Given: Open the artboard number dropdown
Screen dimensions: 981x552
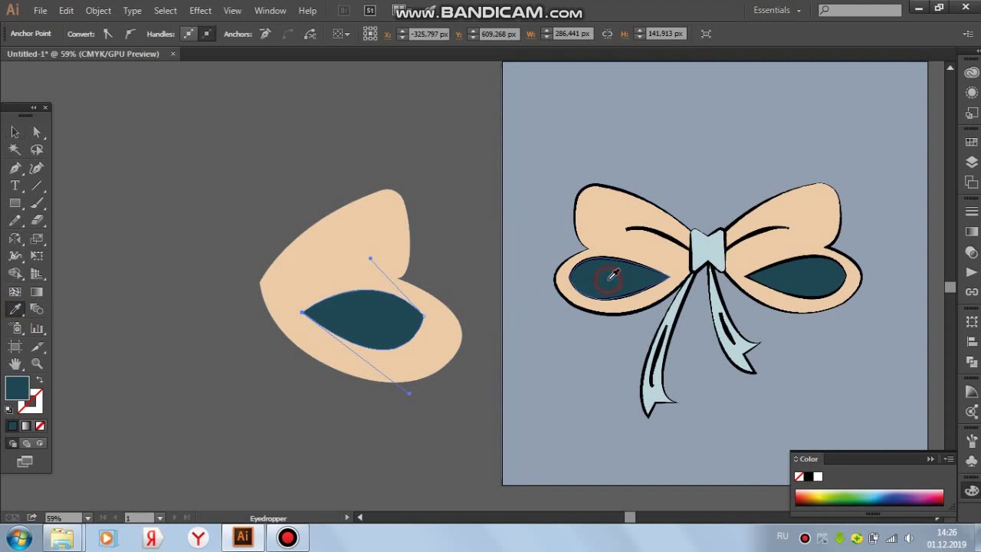Looking at the screenshot, I should (x=159, y=518).
